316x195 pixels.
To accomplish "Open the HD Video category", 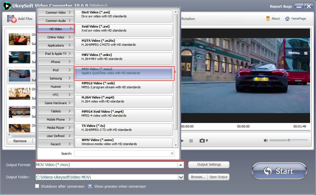I will (56, 29).
